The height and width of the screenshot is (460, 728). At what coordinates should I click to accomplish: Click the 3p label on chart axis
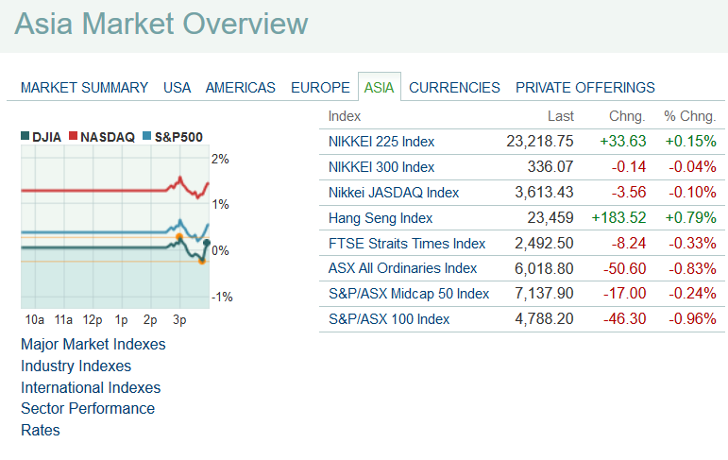coord(179,320)
